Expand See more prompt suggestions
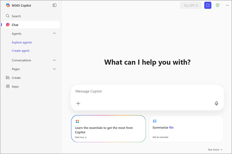The height and width of the screenshot is (154, 232). point(215,150)
